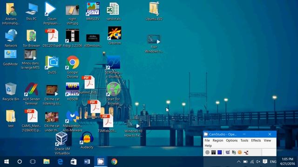298x167 pixels.
Task: Select the Orbitron desktop icon
Action: point(115,35)
